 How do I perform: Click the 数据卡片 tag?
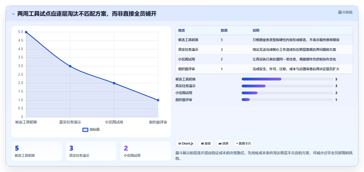tap(244, 143)
